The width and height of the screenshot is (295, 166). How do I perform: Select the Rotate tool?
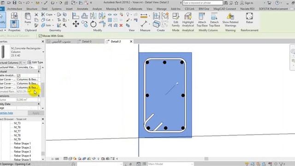[x=93, y=24]
